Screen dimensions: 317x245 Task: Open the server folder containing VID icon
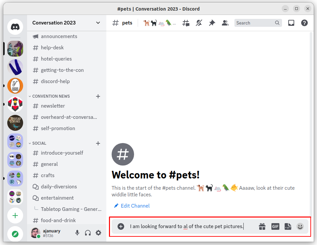15,160
